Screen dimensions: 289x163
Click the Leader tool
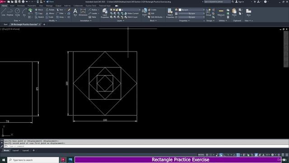93,14
